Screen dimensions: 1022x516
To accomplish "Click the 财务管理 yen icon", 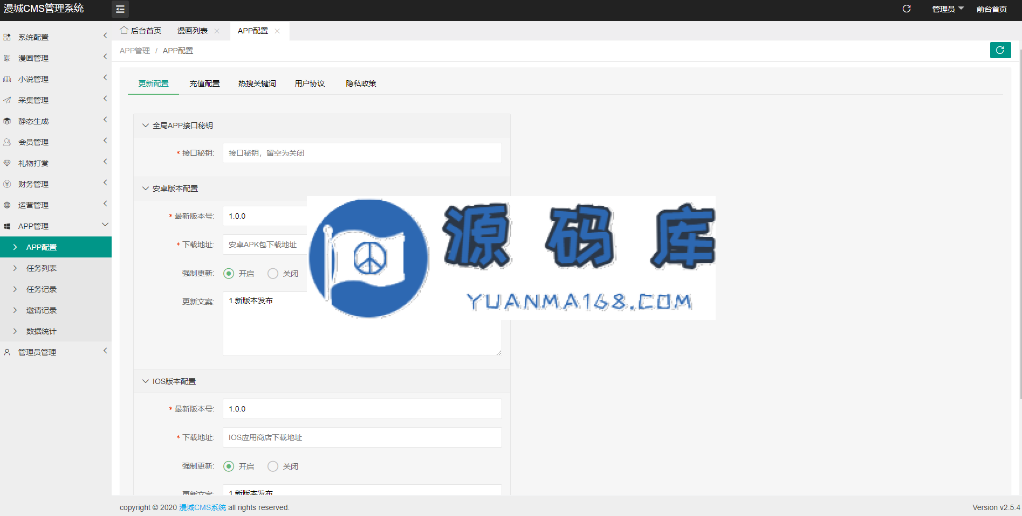I will point(7,184).
